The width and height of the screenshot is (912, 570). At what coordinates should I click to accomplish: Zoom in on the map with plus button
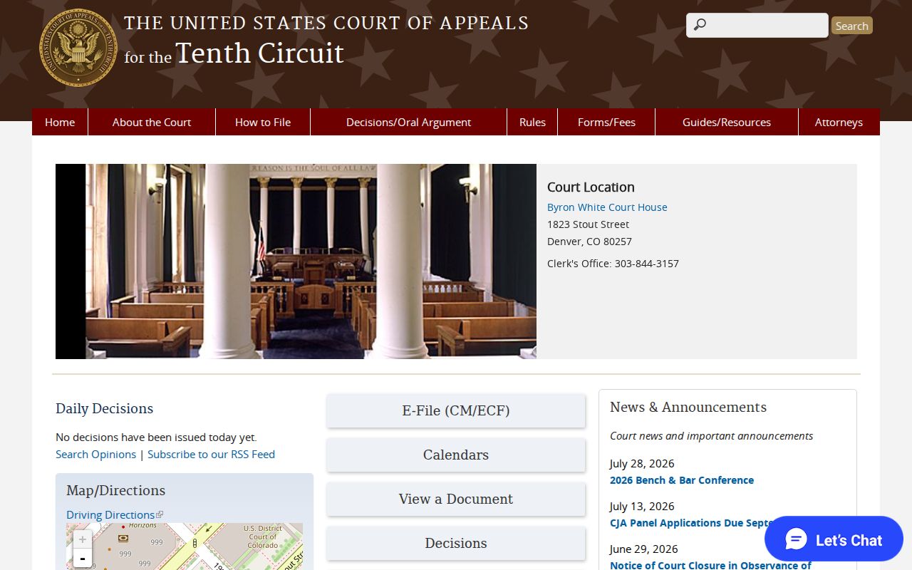pos(83,539)
